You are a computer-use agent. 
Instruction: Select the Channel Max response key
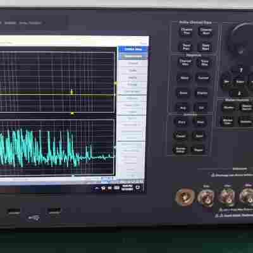pyautogui.click(x=185, y=63)
